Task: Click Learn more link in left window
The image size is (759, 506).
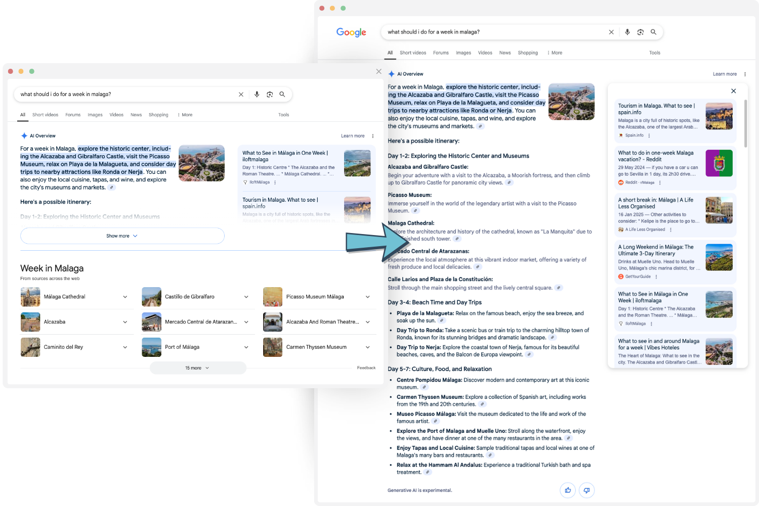Action: pos(353,136)
